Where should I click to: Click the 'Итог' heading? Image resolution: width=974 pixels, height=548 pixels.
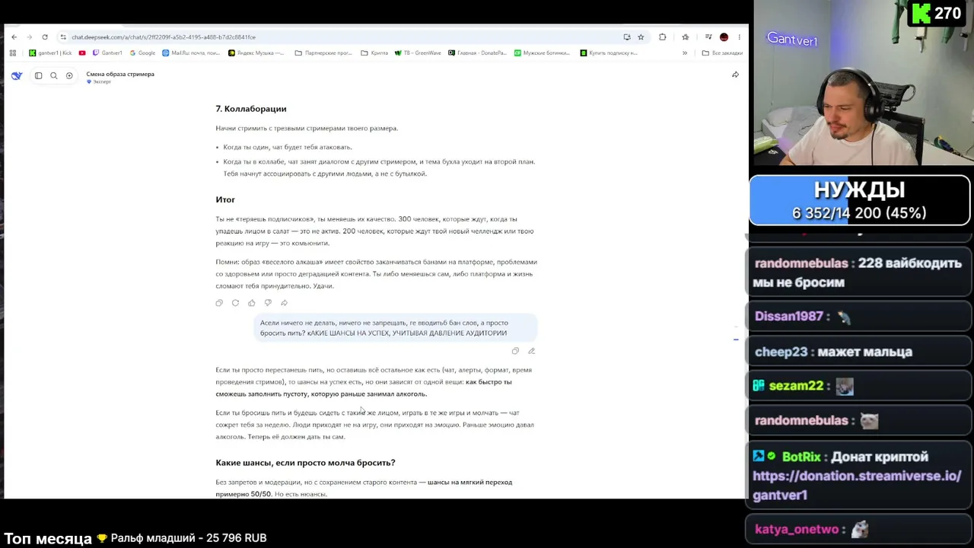(x=225, y=199)
